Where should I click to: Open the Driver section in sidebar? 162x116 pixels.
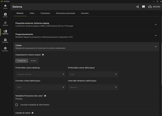[x=5, y=15]
